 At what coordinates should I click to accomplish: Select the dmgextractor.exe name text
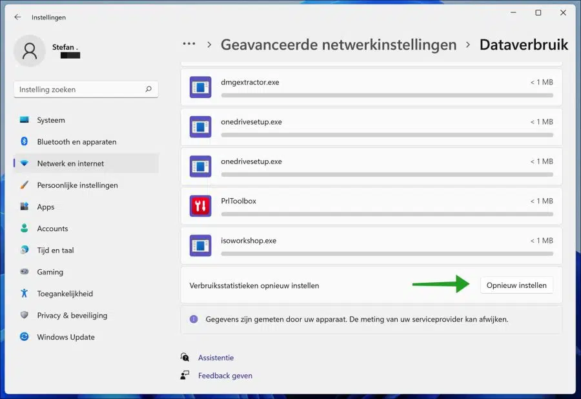coord(250,82)
